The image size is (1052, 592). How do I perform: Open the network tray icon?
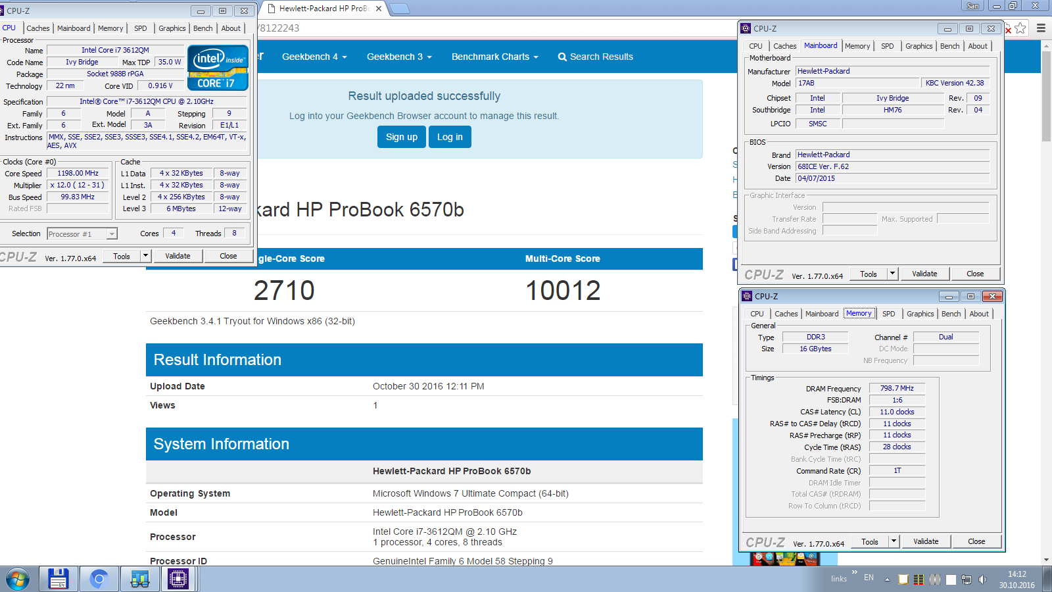coord(967,580)
